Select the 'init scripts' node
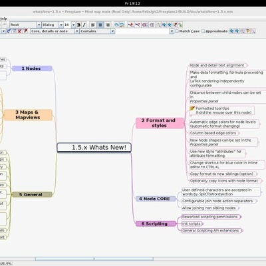Viewport: 266px width, 266px height. coord(192,223)
